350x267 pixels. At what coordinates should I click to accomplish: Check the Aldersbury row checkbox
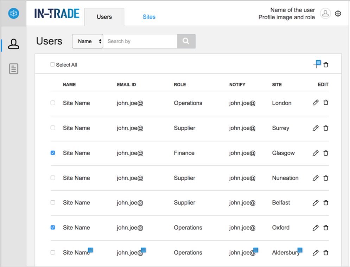[53, 252]
